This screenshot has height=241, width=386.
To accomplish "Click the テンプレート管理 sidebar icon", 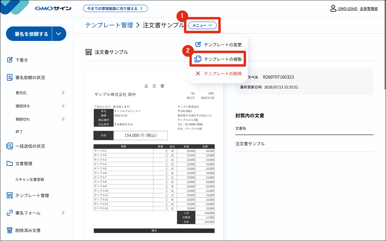I will click(10, 196).
